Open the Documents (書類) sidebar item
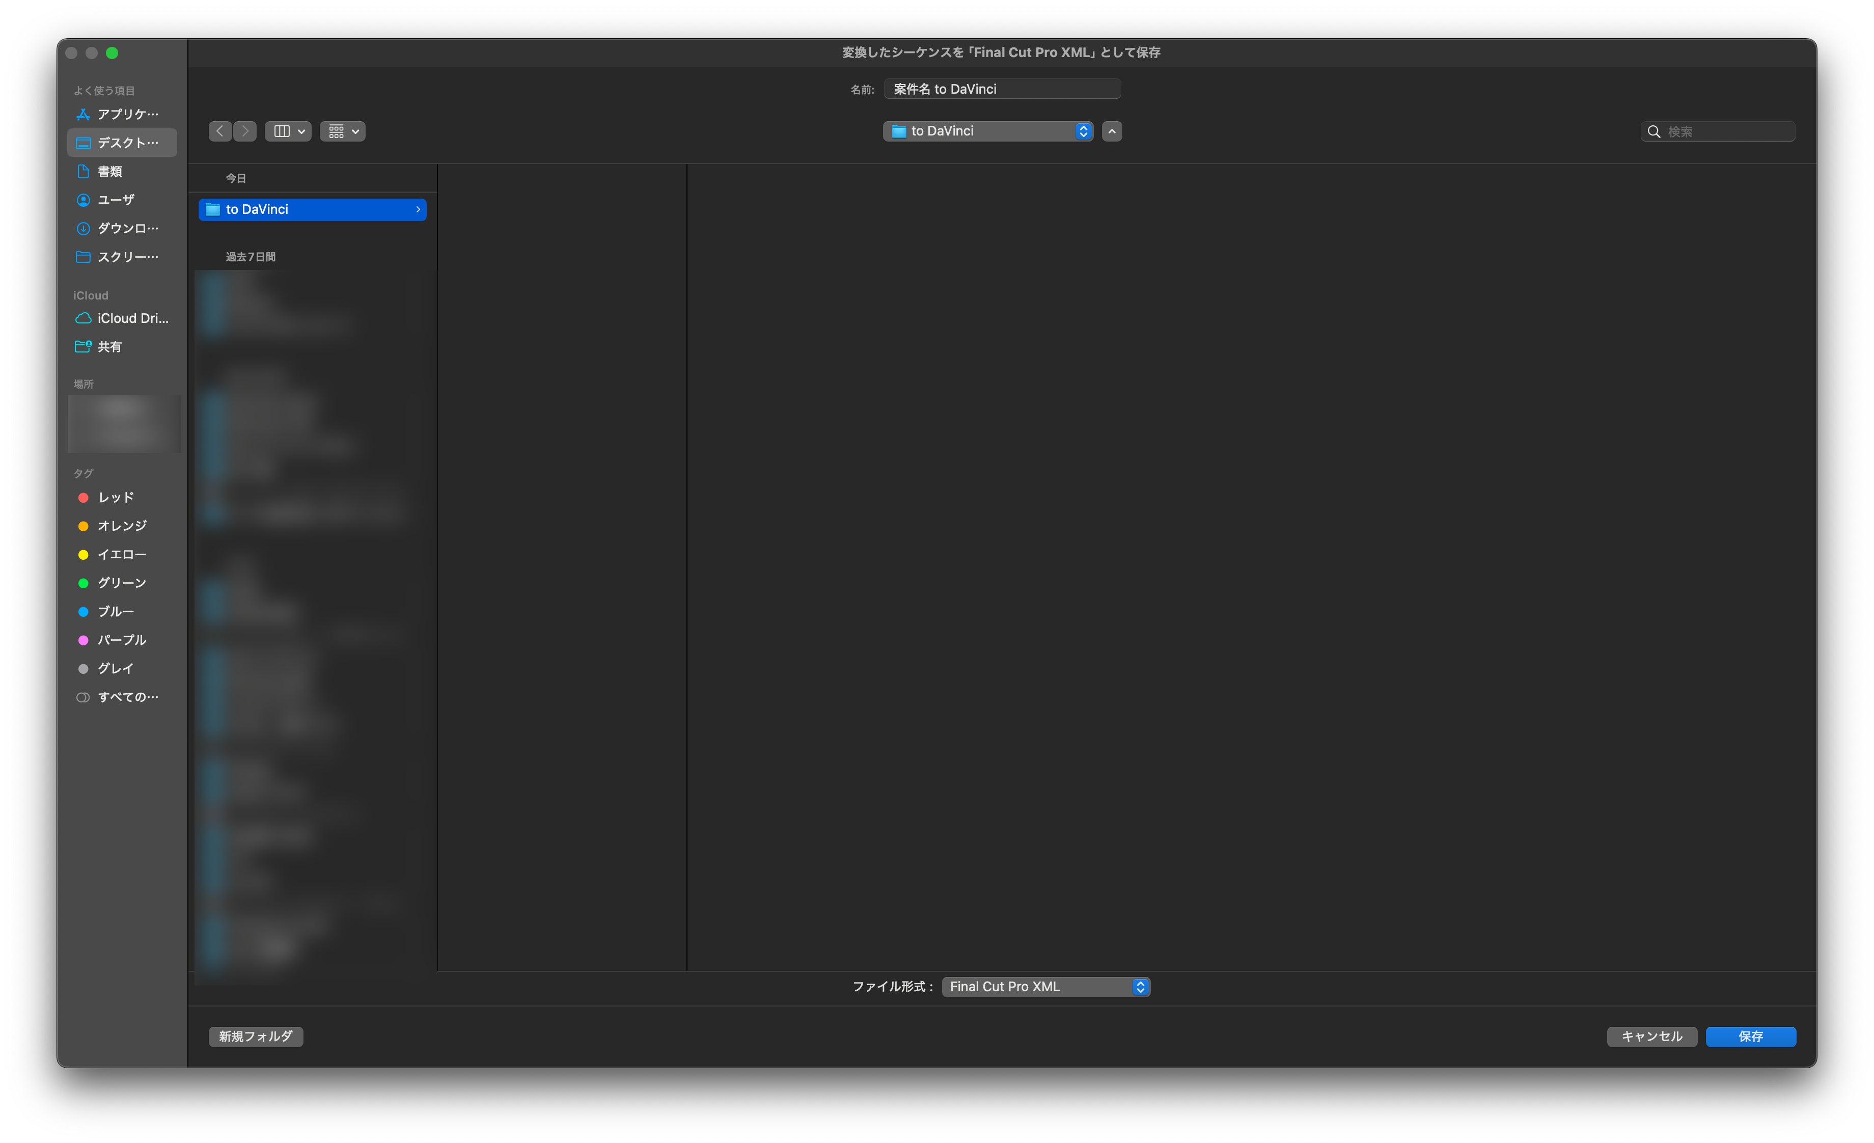1874x1143 pixels. (111, 171)
